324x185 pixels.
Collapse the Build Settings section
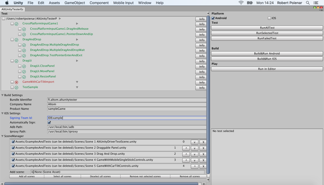[2, 95]
